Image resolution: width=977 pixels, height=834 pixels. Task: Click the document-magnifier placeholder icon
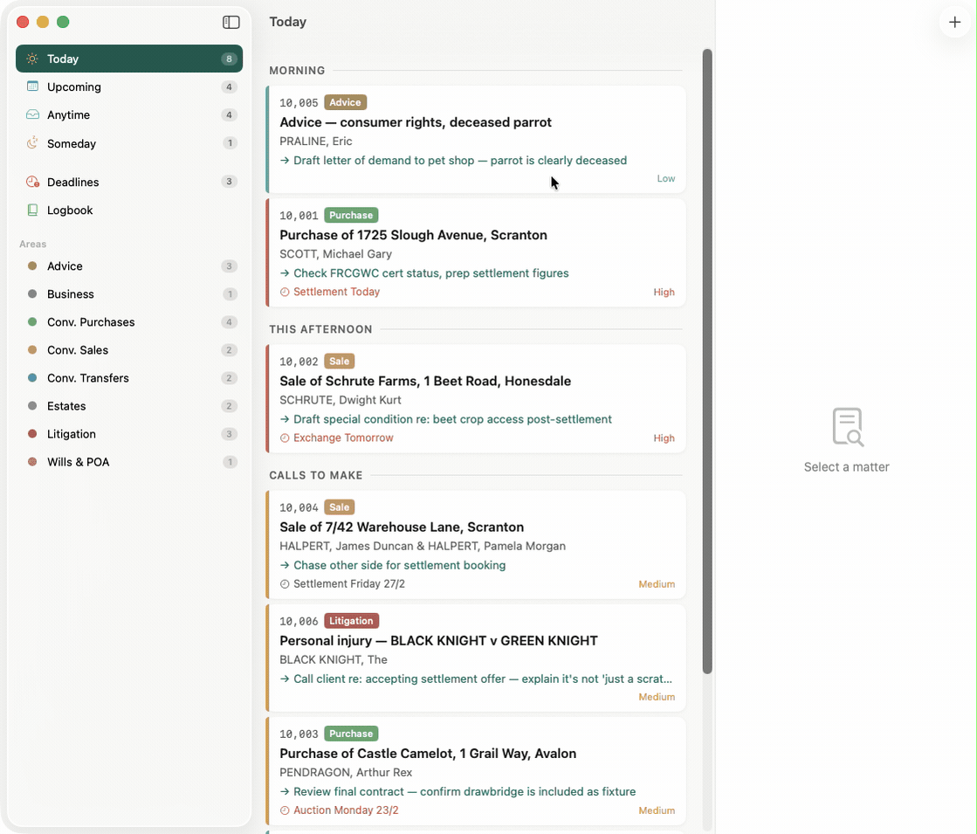(x=846, y=426)
